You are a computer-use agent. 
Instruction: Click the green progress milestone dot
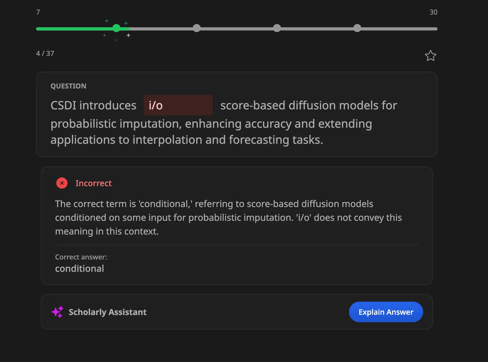[116, 28]
